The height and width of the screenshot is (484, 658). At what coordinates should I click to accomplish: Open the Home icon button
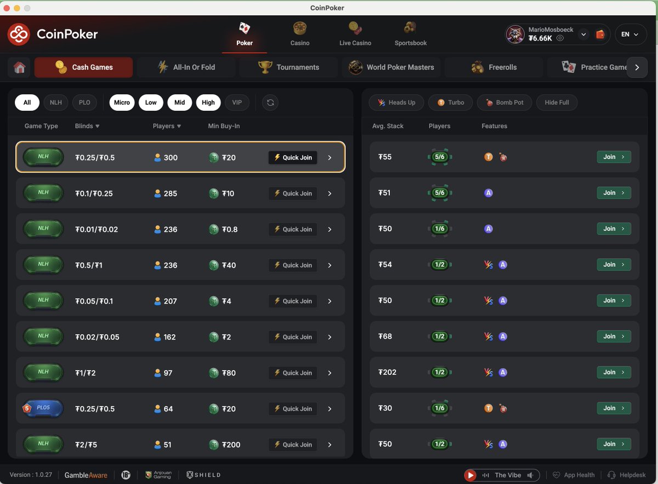(20, 67)
